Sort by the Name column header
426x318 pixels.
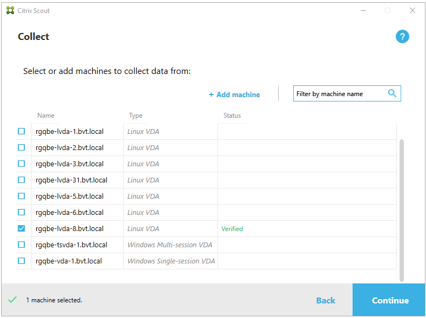pyautogui.click(x=46, y=116)
